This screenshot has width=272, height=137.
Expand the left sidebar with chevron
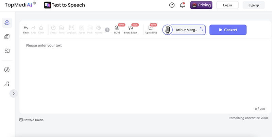coord(14,93)
